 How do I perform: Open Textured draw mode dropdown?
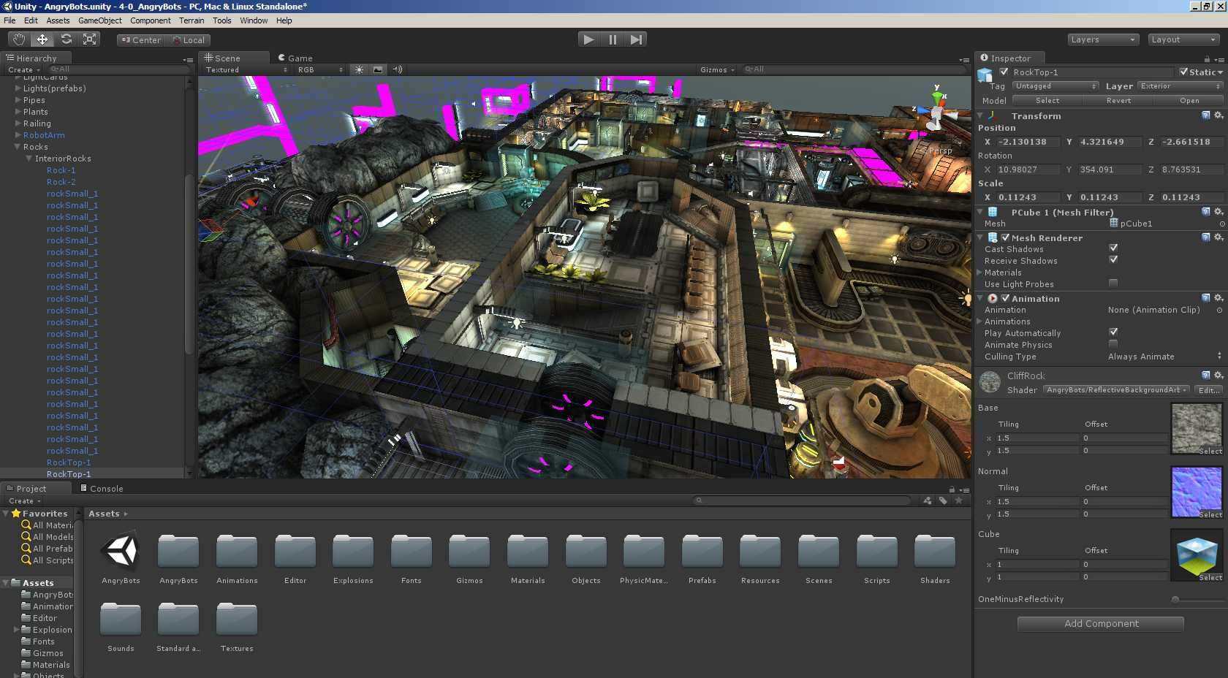246,69
